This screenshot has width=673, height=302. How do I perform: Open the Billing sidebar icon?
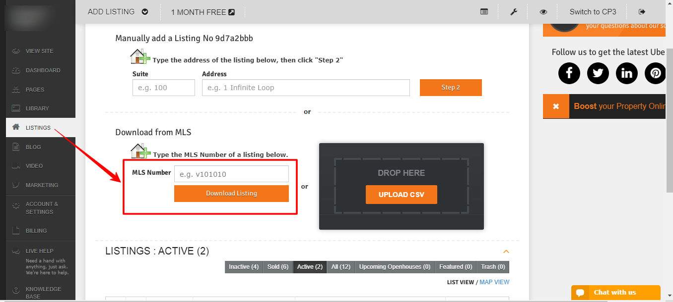pos(16,231)
